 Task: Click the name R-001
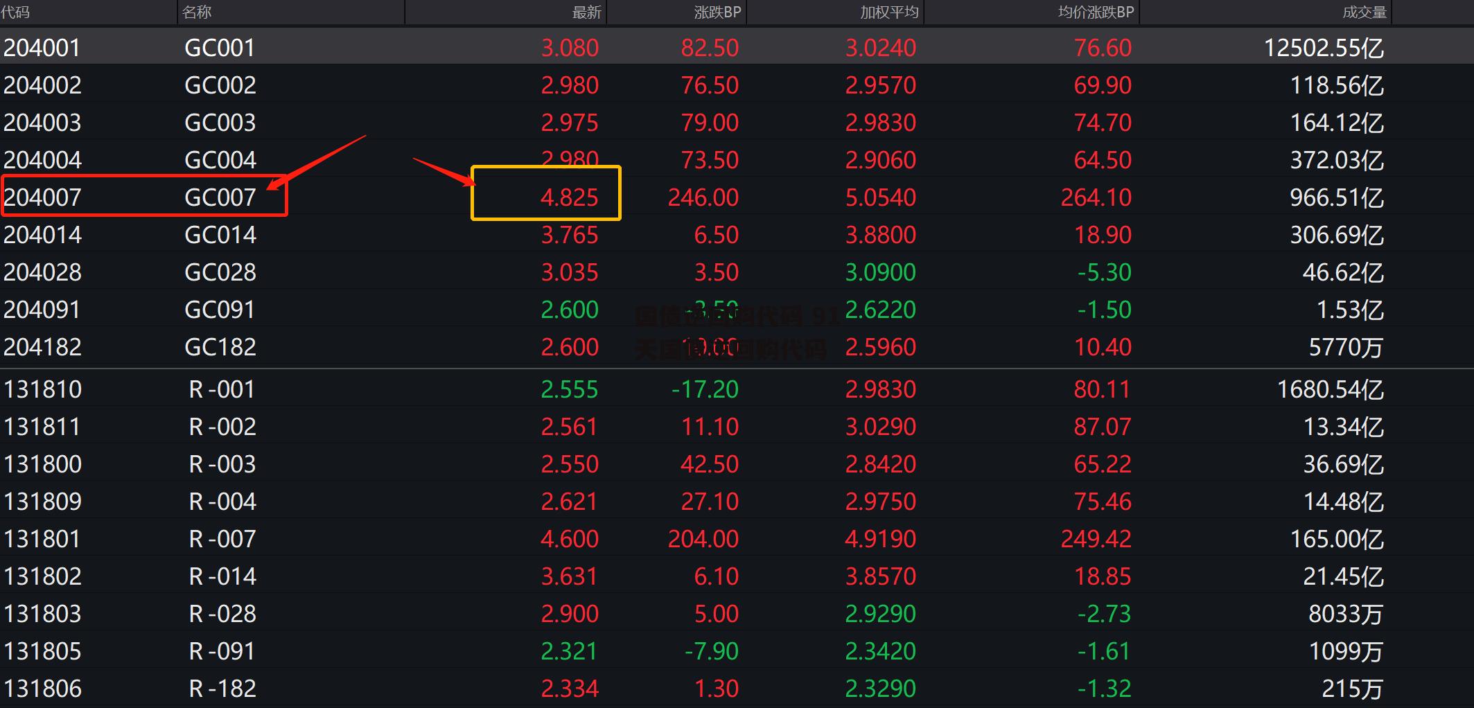222,389
